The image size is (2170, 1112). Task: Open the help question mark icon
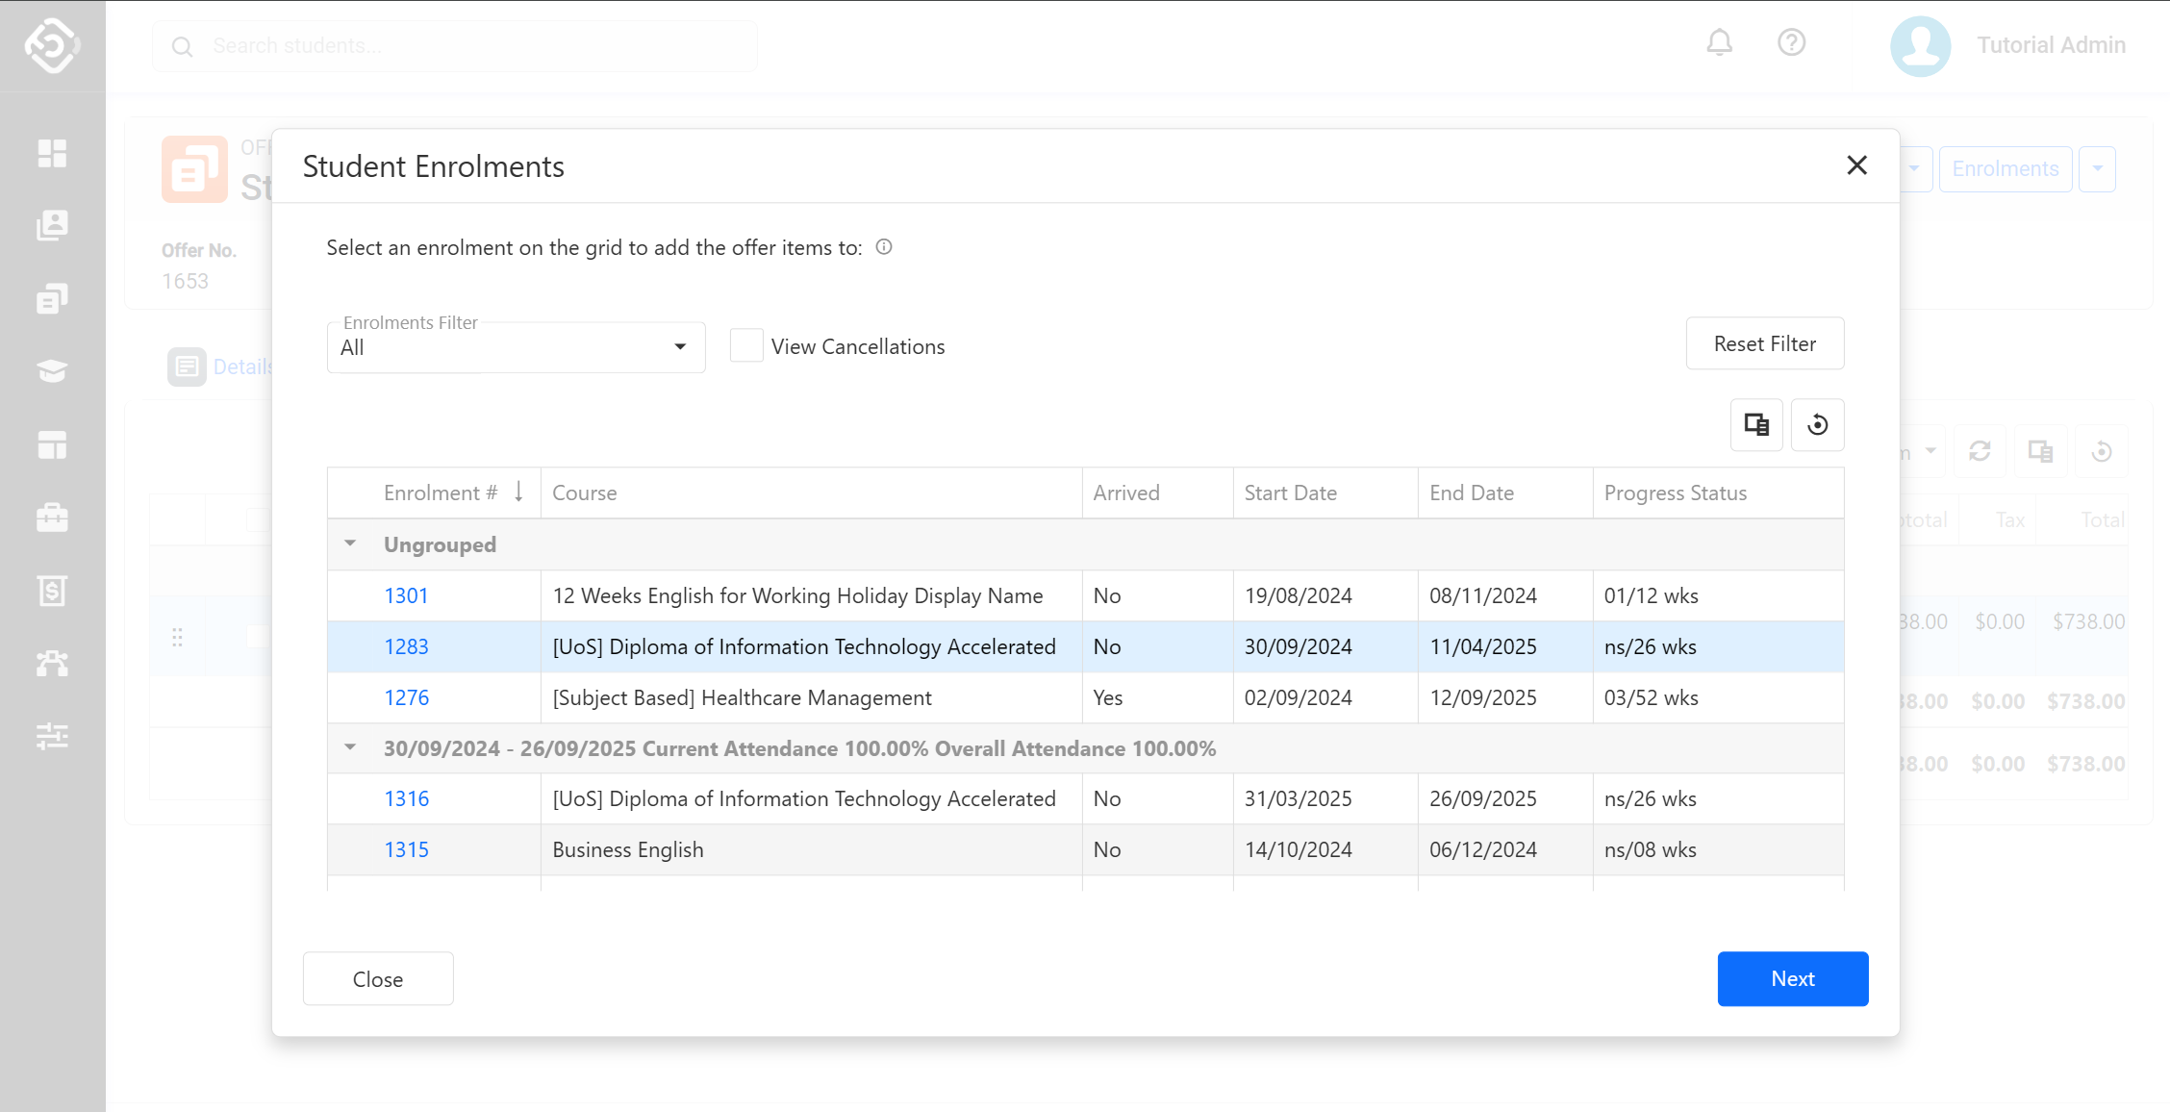tap(1791, 43)
